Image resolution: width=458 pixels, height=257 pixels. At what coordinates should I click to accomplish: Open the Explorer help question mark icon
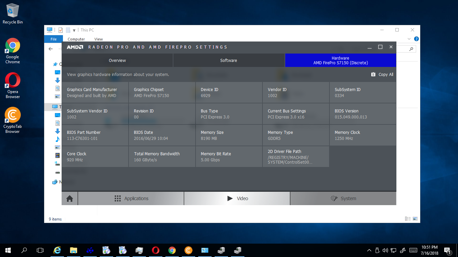pos(416,39)
